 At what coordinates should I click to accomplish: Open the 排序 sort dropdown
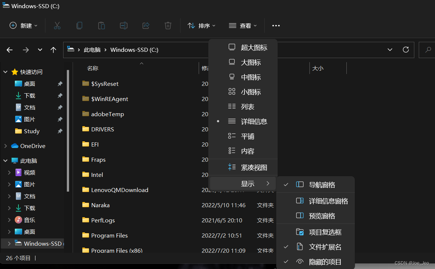(x=201, y=26)
